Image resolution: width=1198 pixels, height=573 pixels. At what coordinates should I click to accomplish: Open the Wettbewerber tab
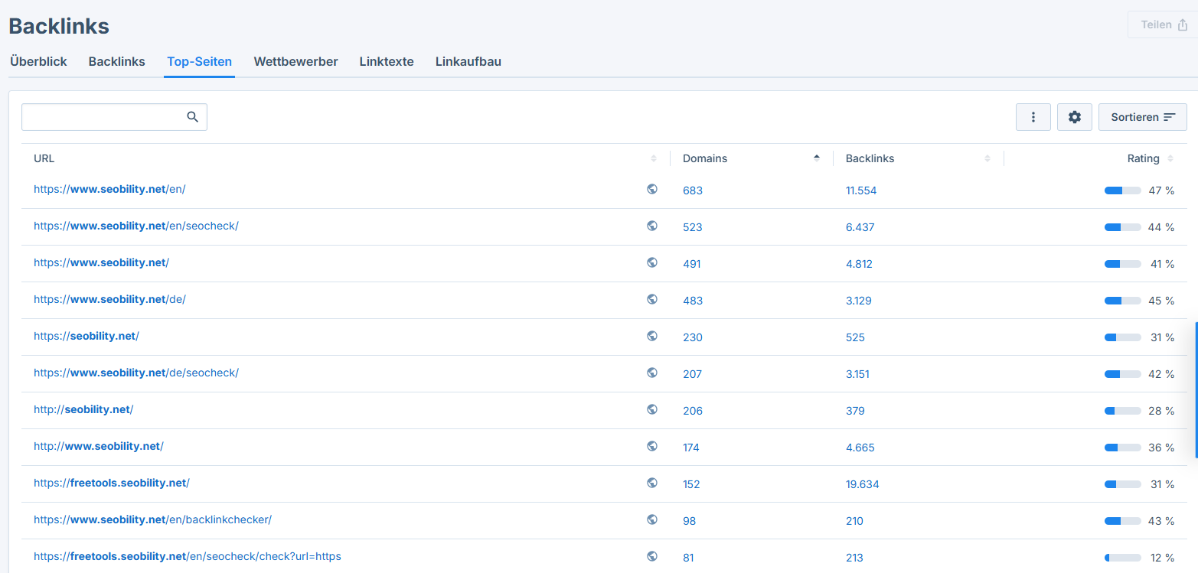coord(295,61)
